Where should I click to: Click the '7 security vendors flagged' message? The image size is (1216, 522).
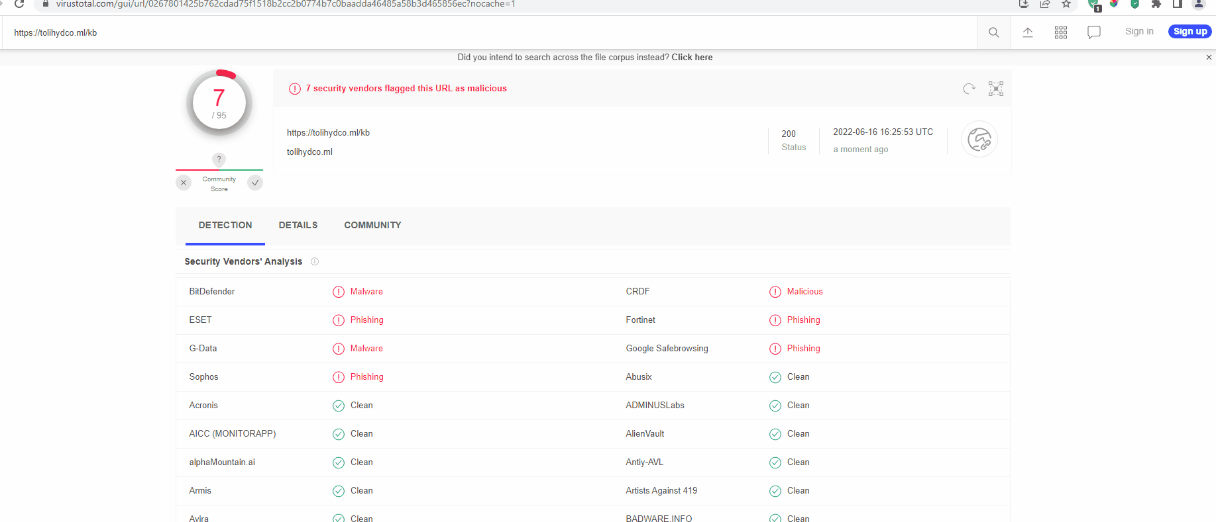click(x=406, y=89)
